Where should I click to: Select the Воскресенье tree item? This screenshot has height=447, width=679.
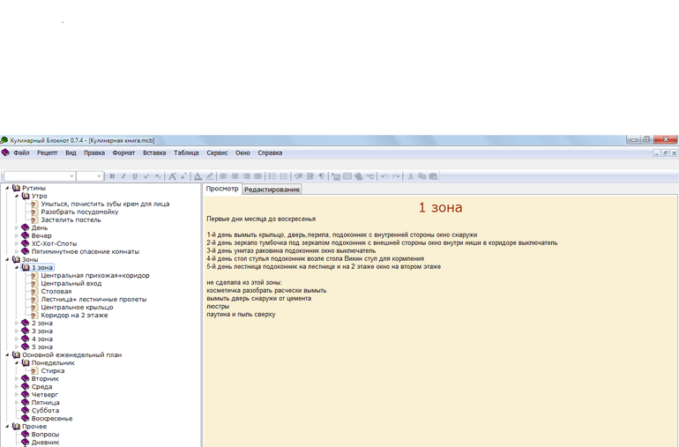click(x=52, y=419)
